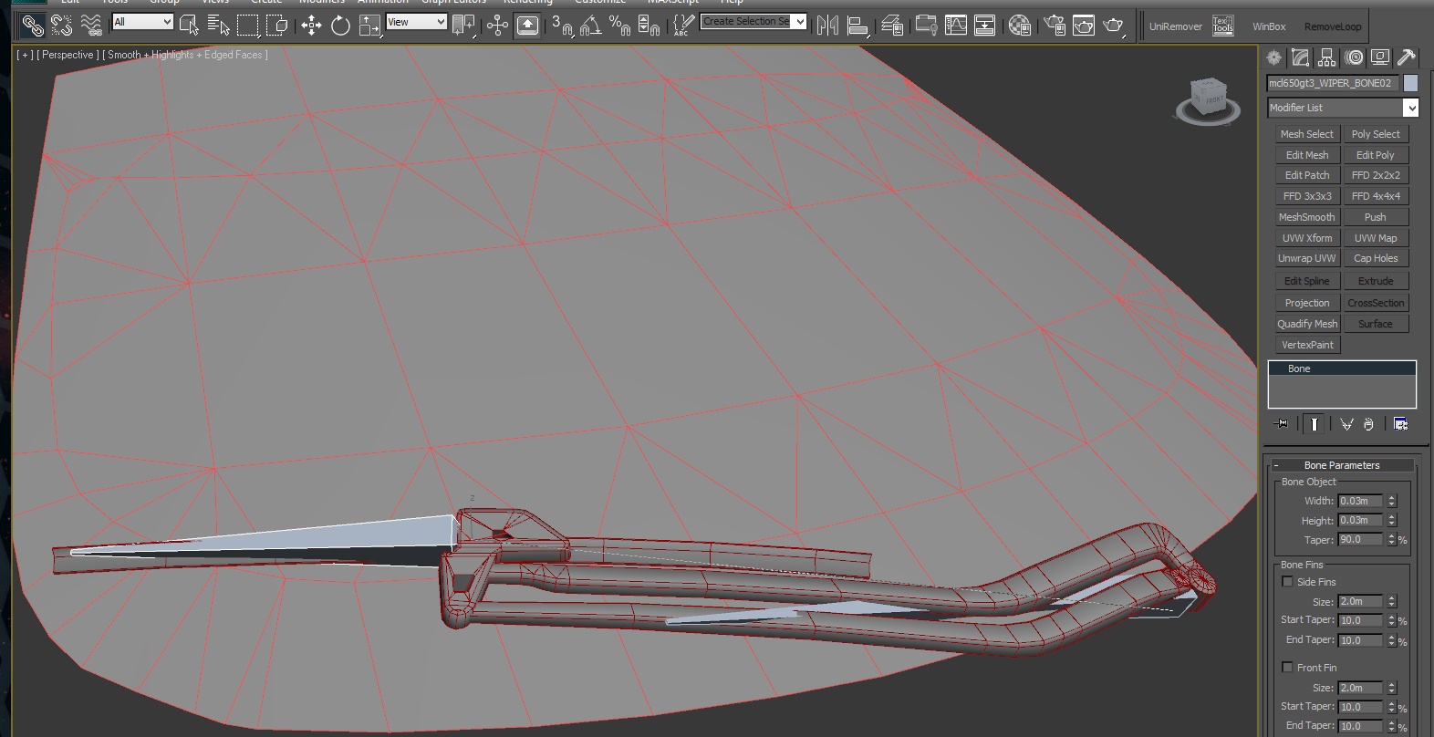Click the Unwrap UVW button
1434x737 pixels.
[1307, 258]
